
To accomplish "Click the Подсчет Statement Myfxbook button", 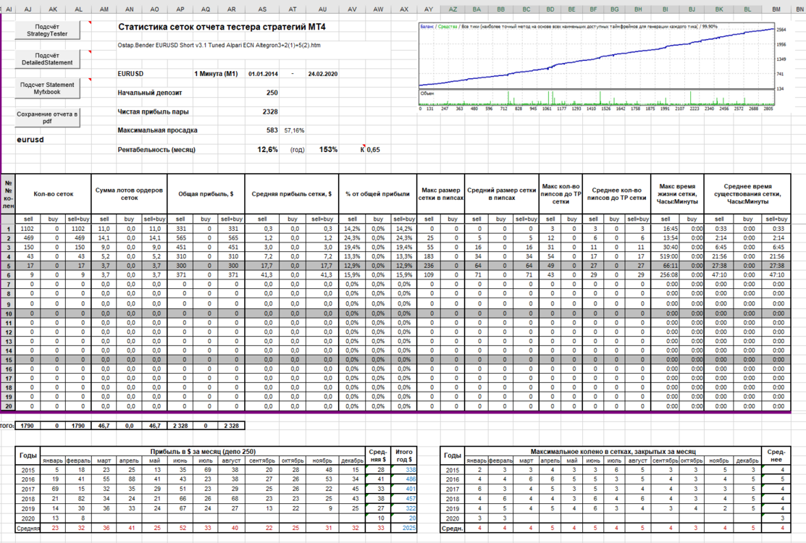I will click(x=47, y=88).
